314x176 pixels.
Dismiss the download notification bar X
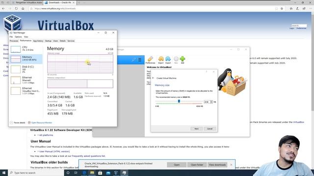click(x=231, y=165)
